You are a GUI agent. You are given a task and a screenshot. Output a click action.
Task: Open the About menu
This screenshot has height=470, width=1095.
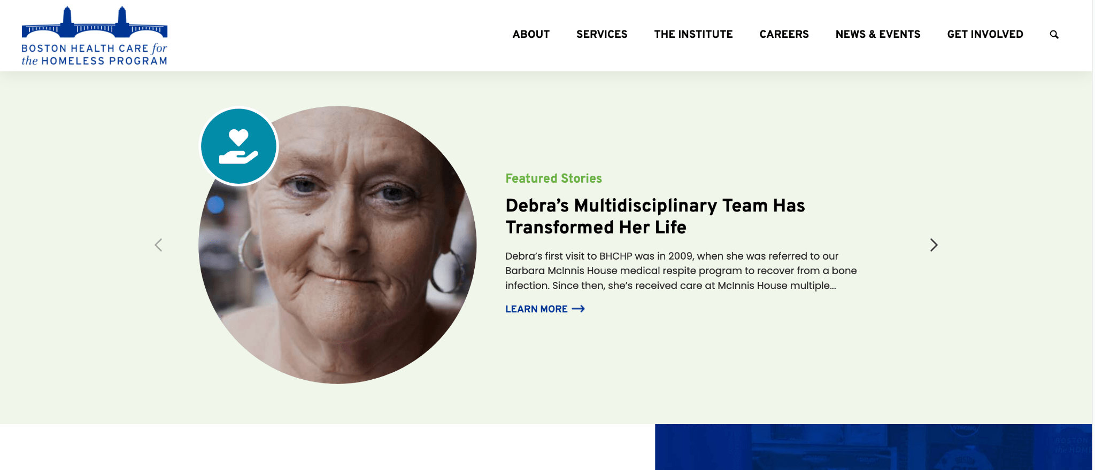click(531, 34)
